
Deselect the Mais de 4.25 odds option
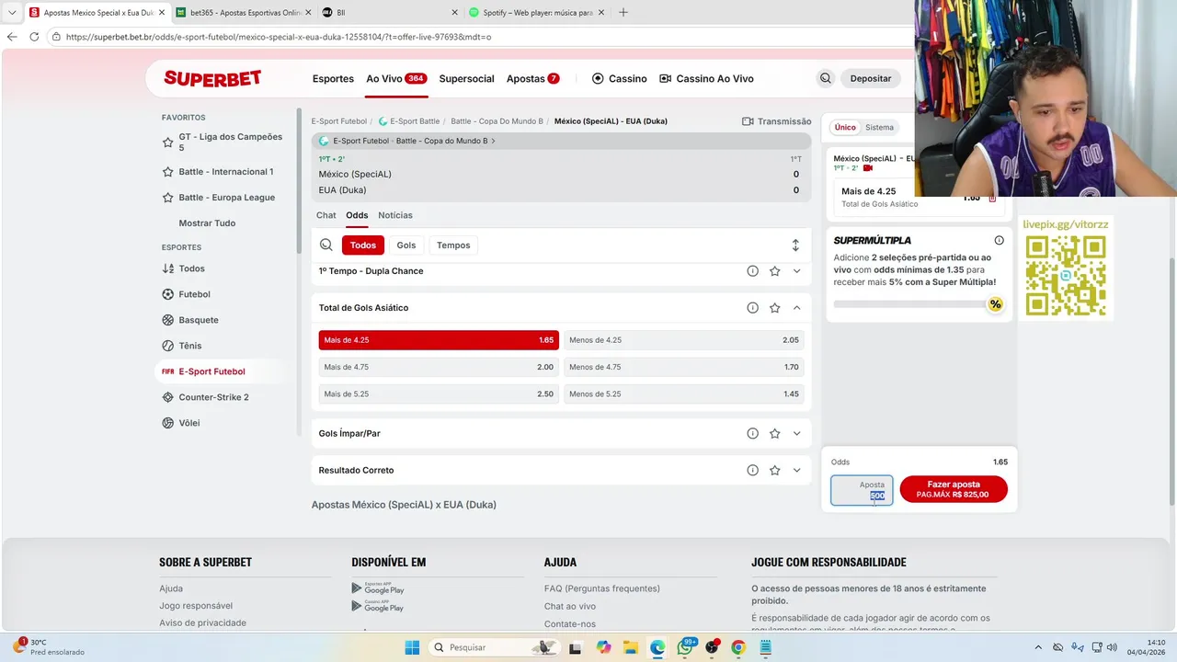(439, 340)
